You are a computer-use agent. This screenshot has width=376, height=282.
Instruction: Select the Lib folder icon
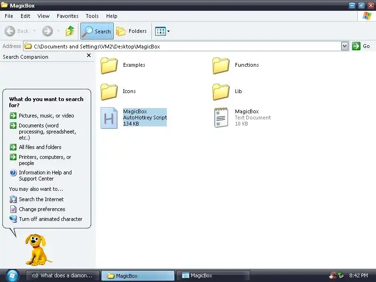(221, 91)
